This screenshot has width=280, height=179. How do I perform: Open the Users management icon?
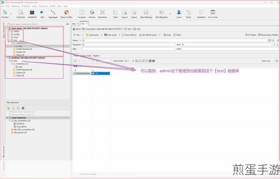pos(179,14)
